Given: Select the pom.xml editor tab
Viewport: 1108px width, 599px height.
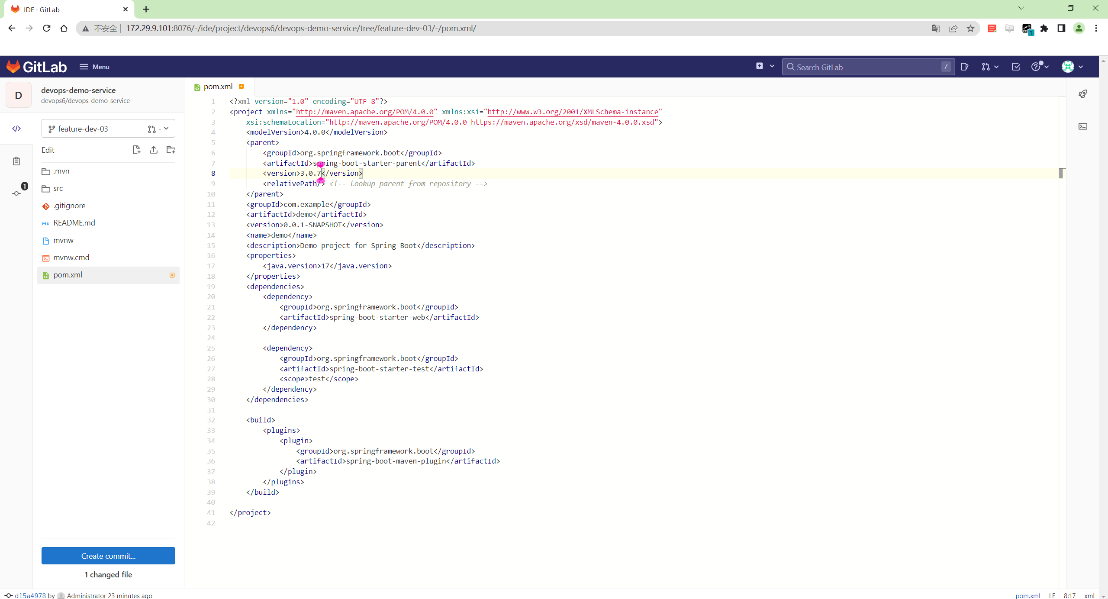Looking at the screenshot, I should point(218,87).
